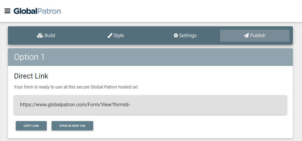This screenshot has height=141, width=302.
Task: Go to the Settings tab
Action: click(x=185, y=36)
